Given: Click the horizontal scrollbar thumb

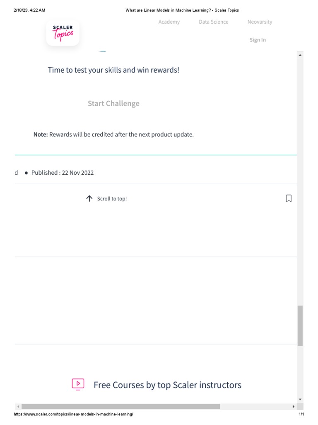Looking at the screenshot, I should [120, 407].
